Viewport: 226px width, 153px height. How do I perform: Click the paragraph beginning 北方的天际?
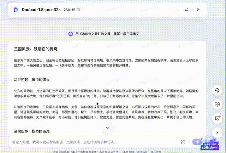pos(106,93)
